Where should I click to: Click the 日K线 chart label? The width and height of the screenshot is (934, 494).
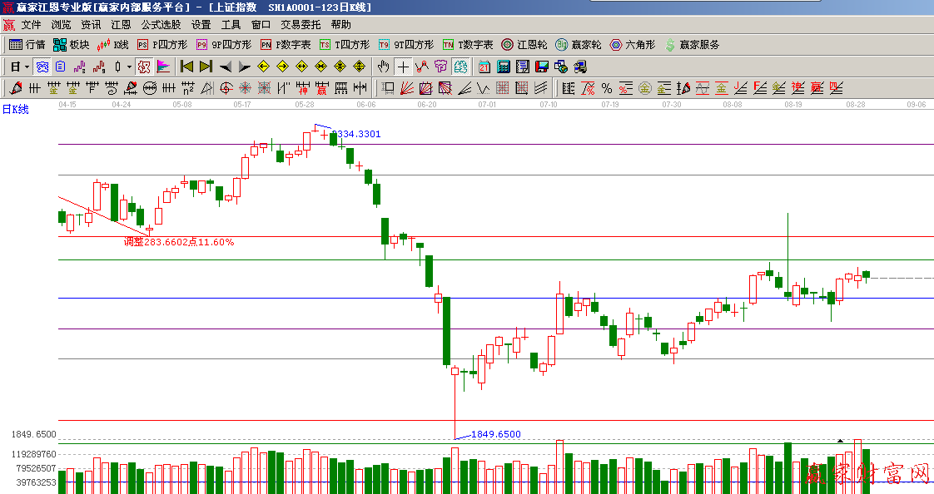pyautogui.click(x=15, y=109)
